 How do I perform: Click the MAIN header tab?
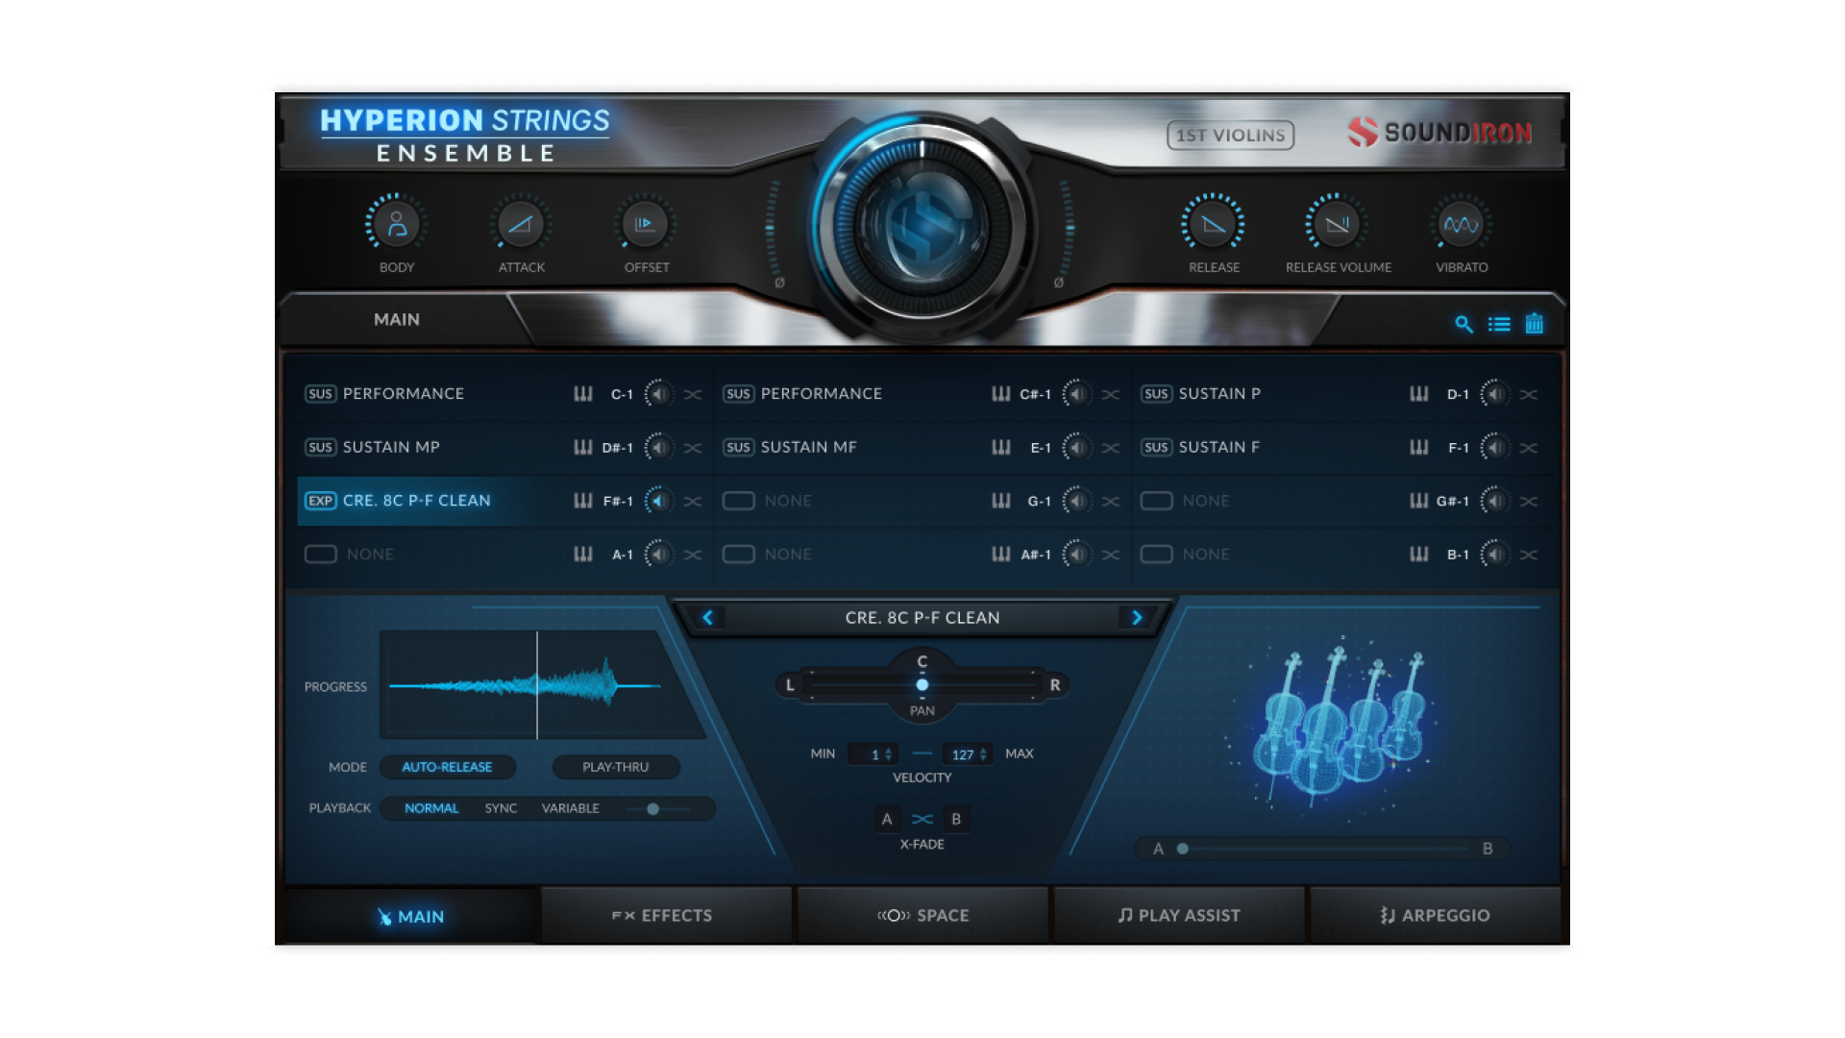coord(397,319)
